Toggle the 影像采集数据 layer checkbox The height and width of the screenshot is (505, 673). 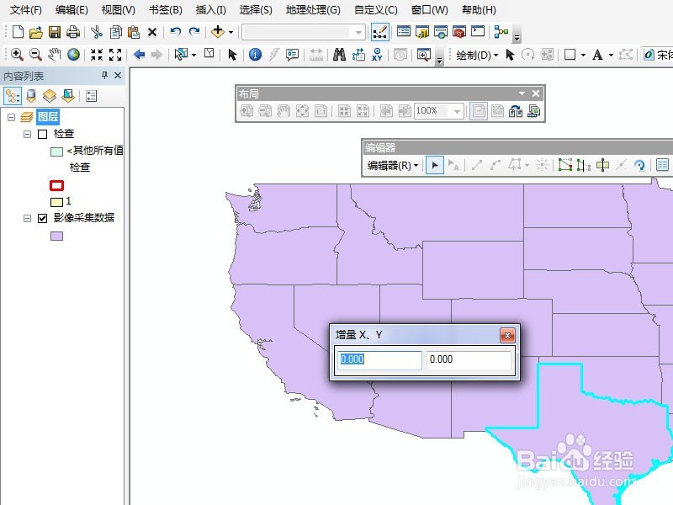tap(42, 219)
